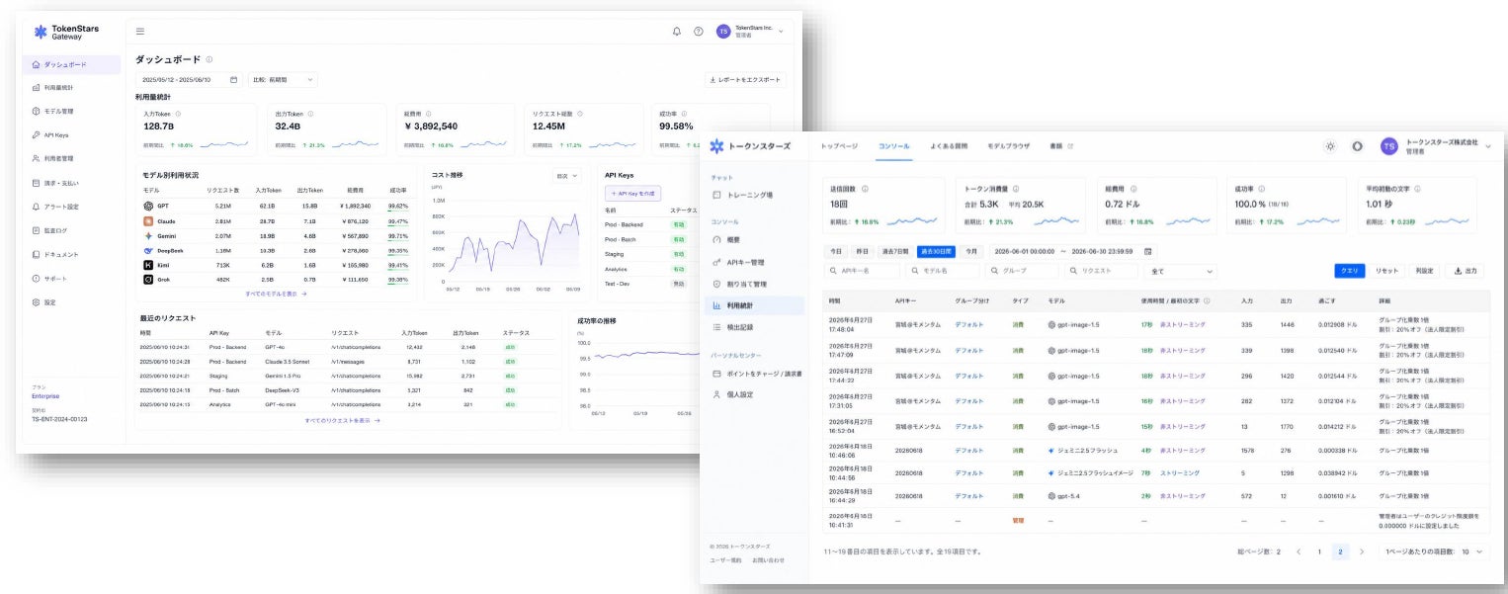This screenshot has height=594, width=1508.
Task: Toggle the hamburger menu in TokenStars Gateway
Action: (140, 32)
